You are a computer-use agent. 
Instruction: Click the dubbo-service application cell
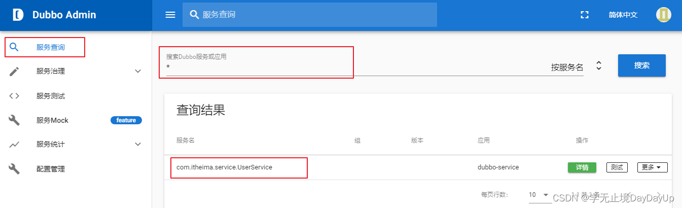(498, 167)
